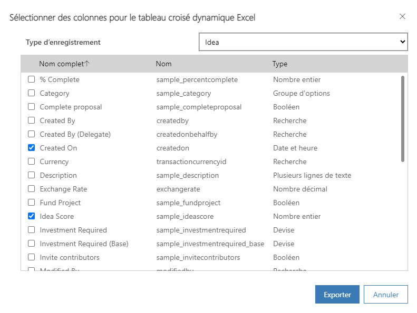
Task: Sort by Nom complet column header
Action: [x=64, y=64]
